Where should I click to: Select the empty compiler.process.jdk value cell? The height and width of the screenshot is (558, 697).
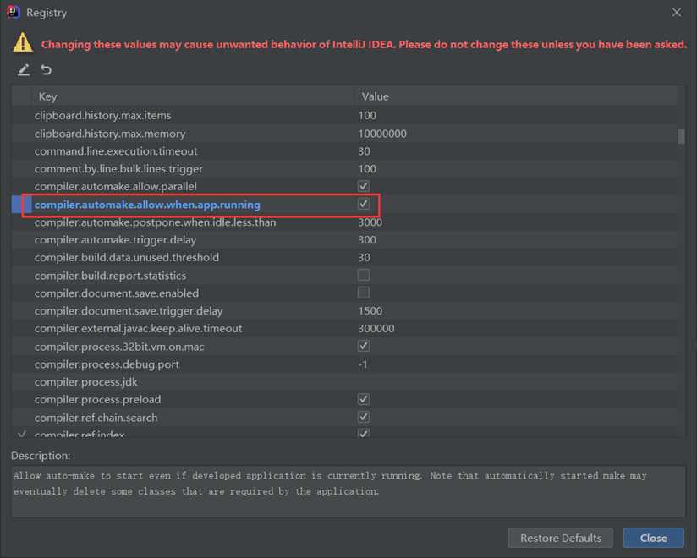[x=516, y=382]
